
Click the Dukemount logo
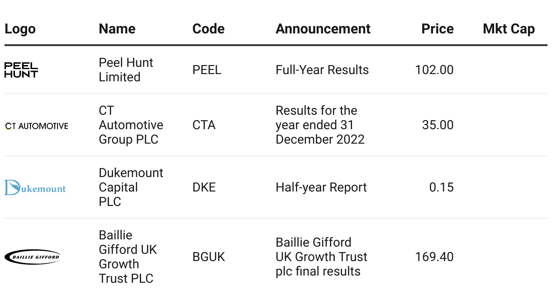pyautogui.click(x=35, y=187)
